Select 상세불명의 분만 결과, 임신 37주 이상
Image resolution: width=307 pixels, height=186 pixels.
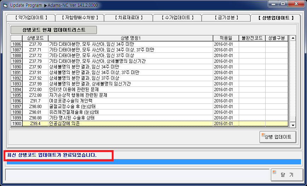click(x=131, y=78)
